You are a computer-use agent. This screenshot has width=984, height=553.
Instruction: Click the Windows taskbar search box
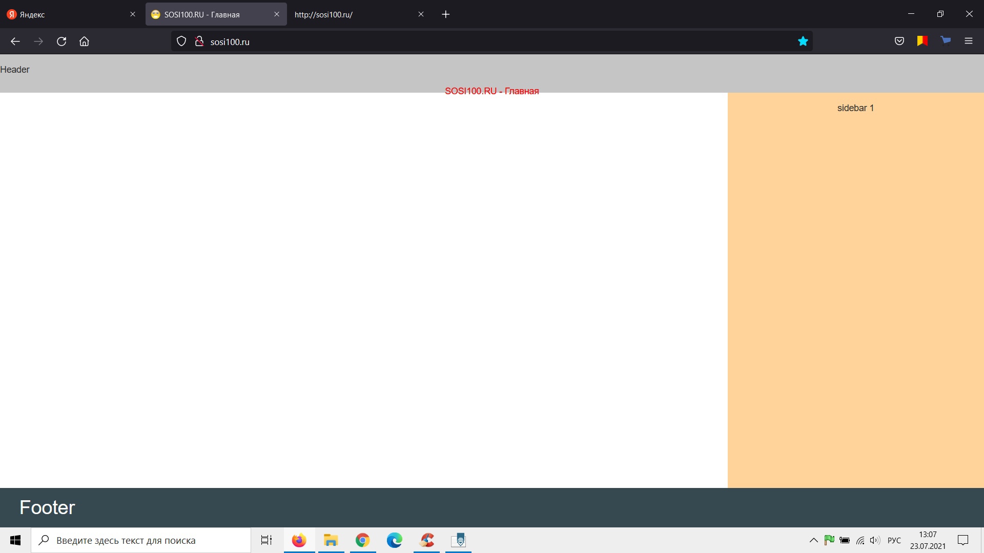click(x=141, y=540)
